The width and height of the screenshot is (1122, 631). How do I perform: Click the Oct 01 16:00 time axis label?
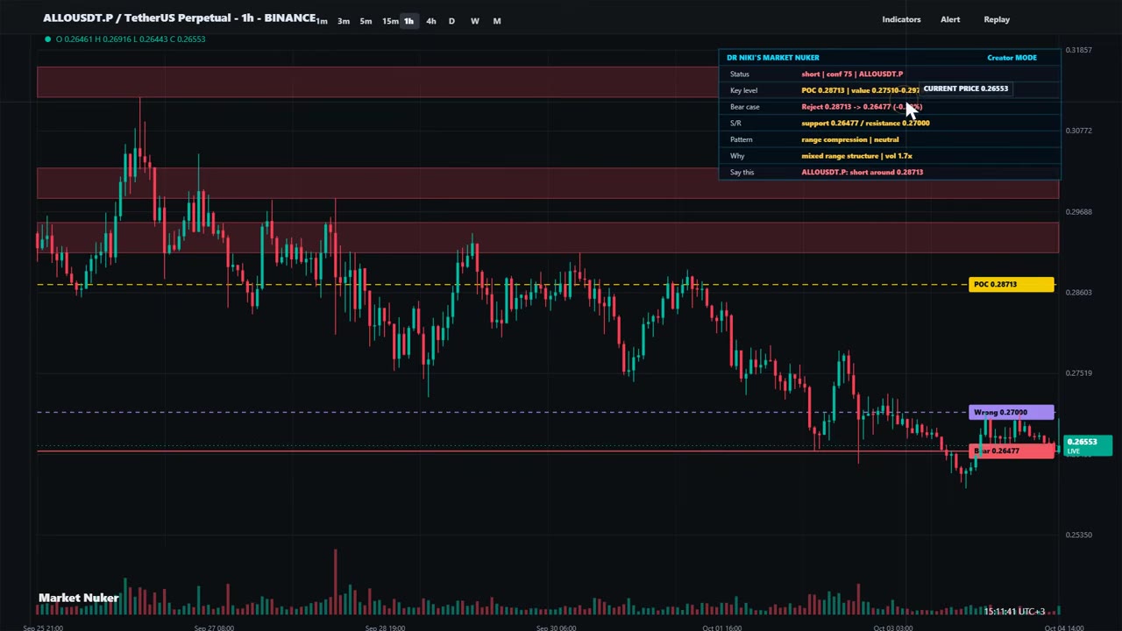pyautogui.click(x=722, y=627)
